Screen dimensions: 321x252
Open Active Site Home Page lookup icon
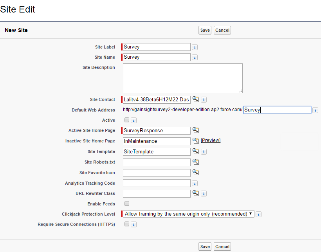[195, 130]
